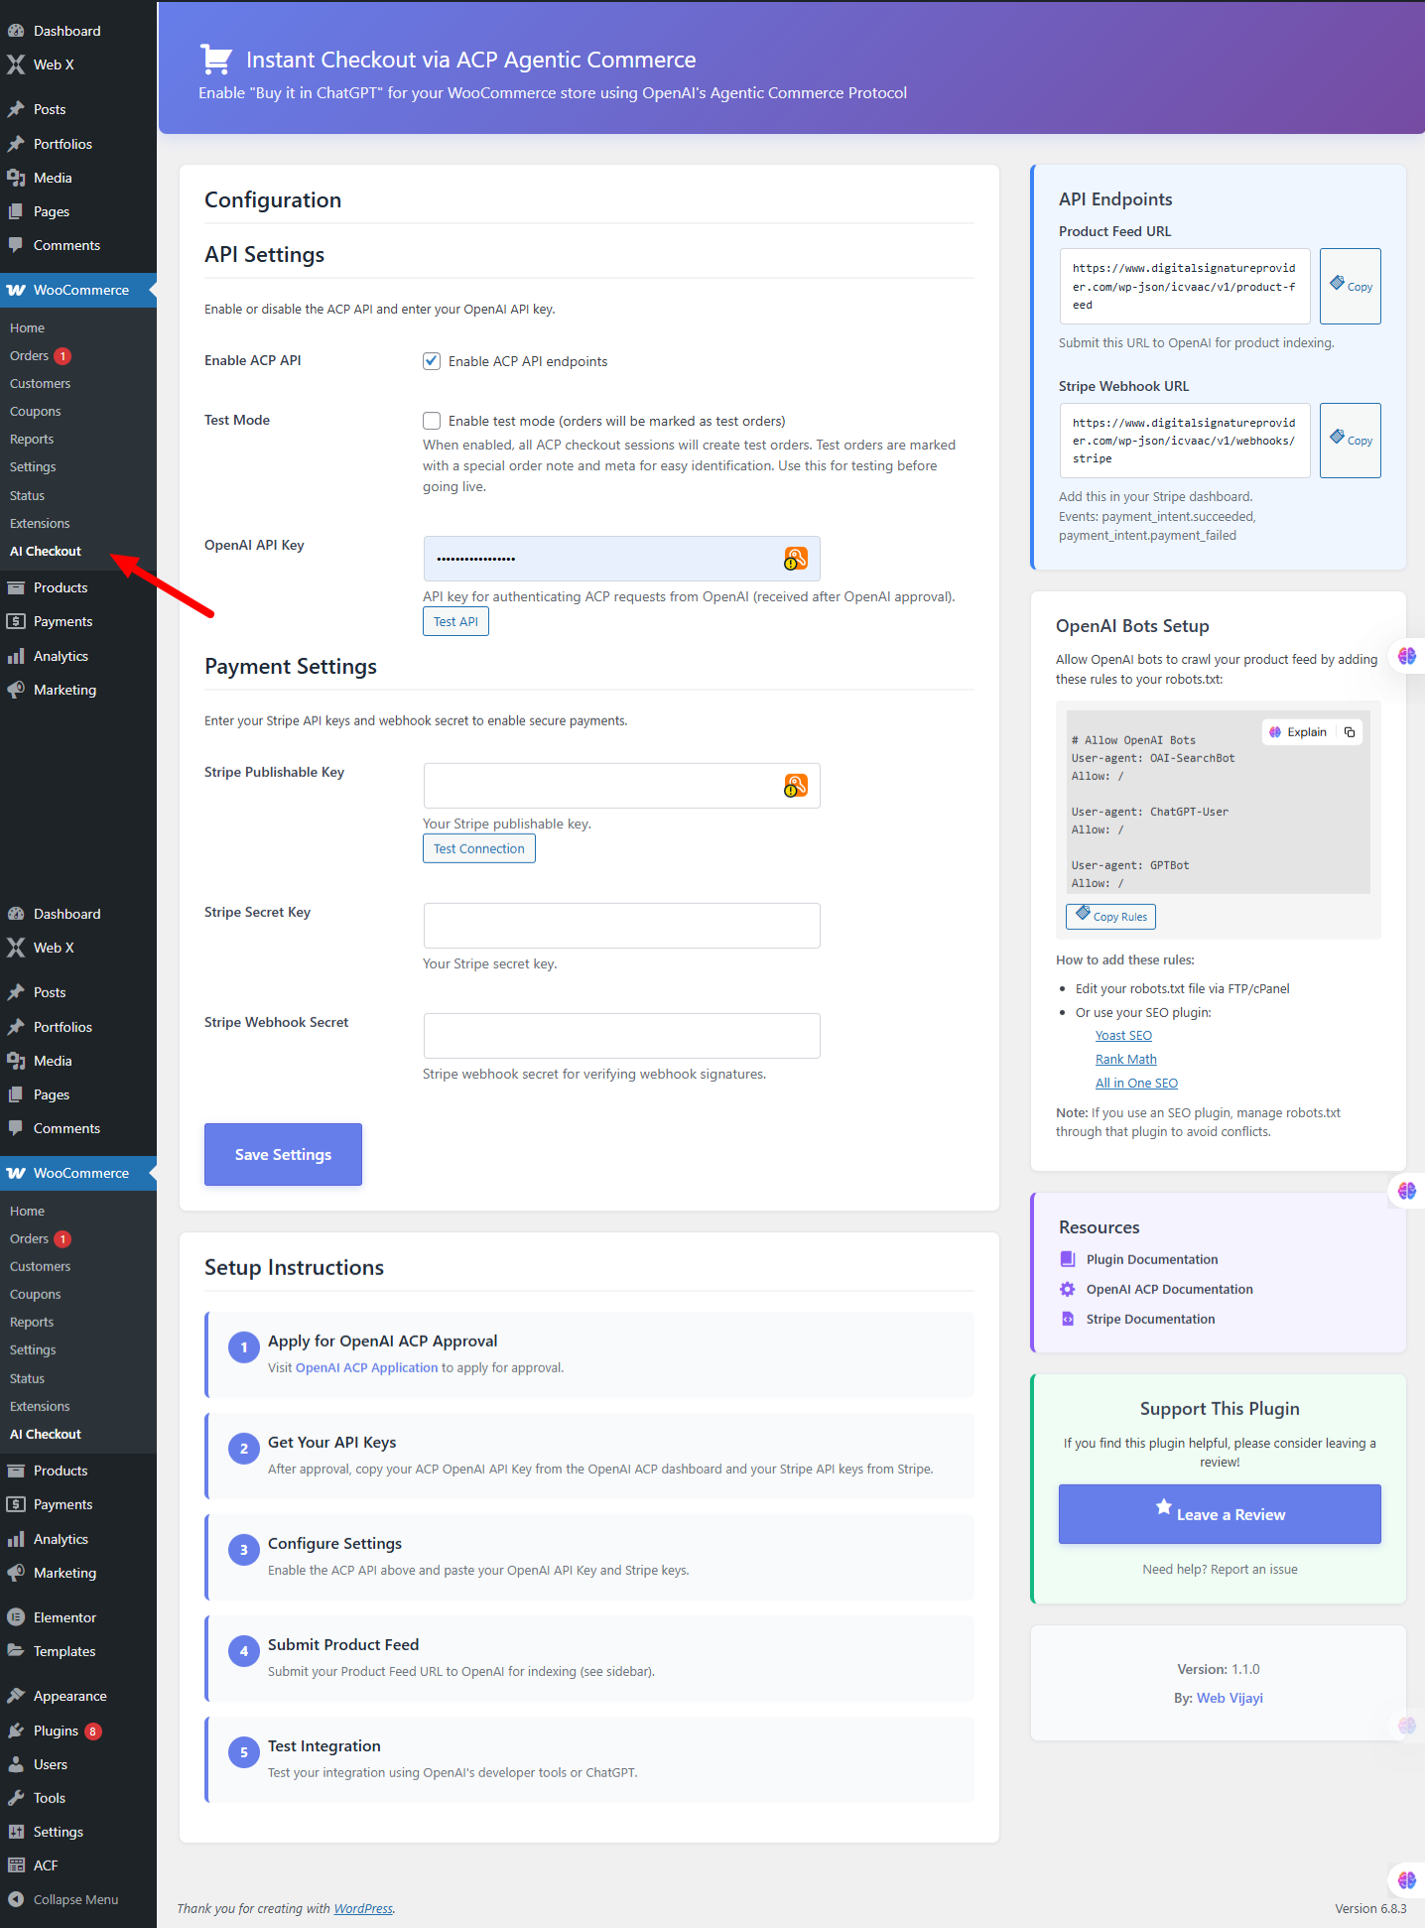The height and width of the screenshot is (1928, 1425).
Task: Open the Yoast SEO link
Action: pos(1123,1035)
